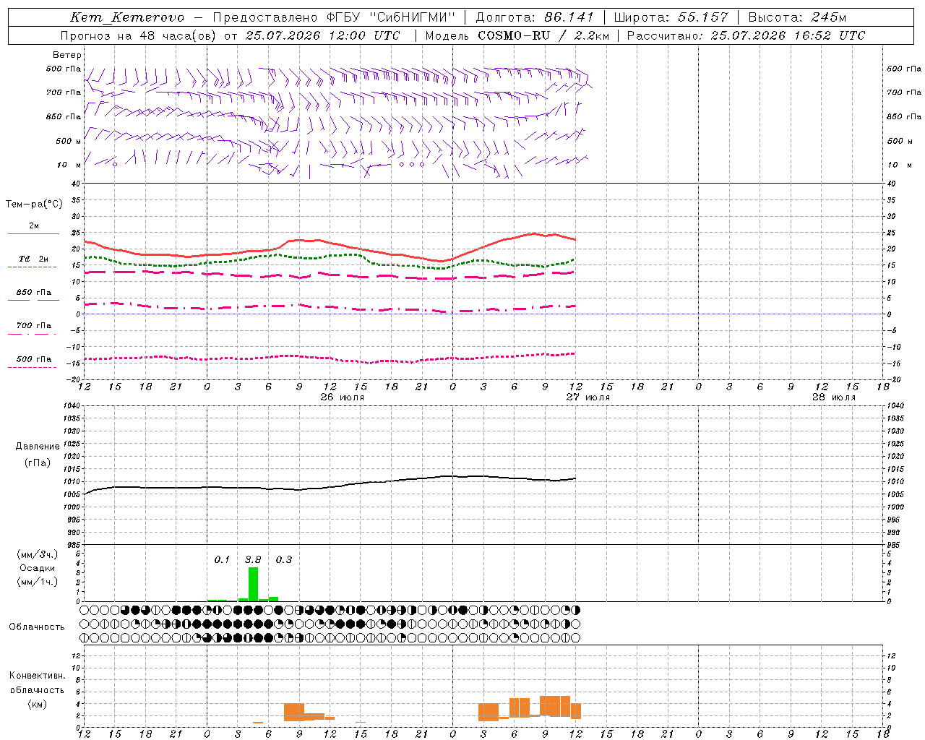Click the Облачность cloud cover label

(x=37, y=627)
